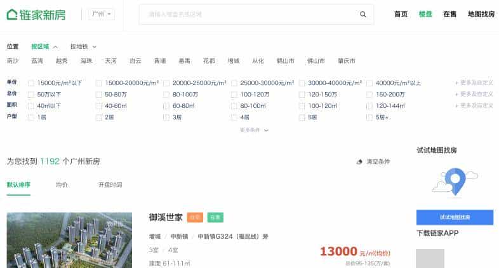Filter by 海珠 district
Viewport: 499px width, 268px height.
point(86,61)
